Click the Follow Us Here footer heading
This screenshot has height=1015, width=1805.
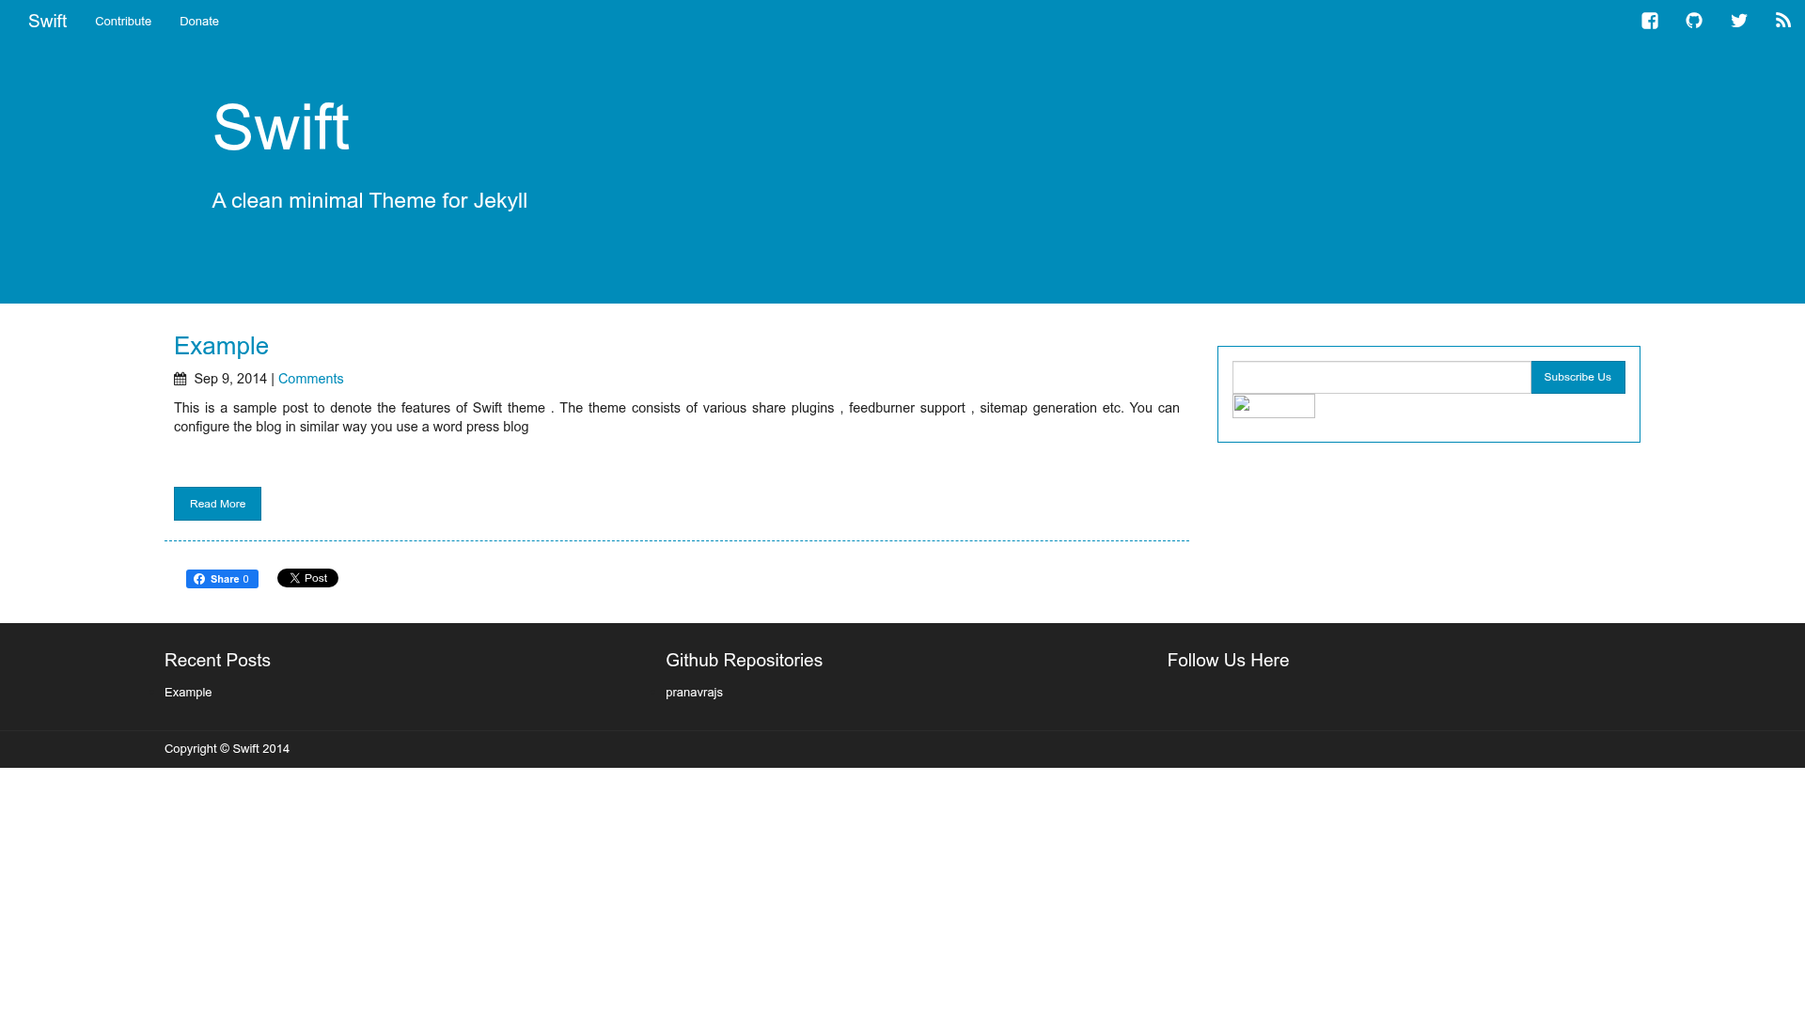1228,661
